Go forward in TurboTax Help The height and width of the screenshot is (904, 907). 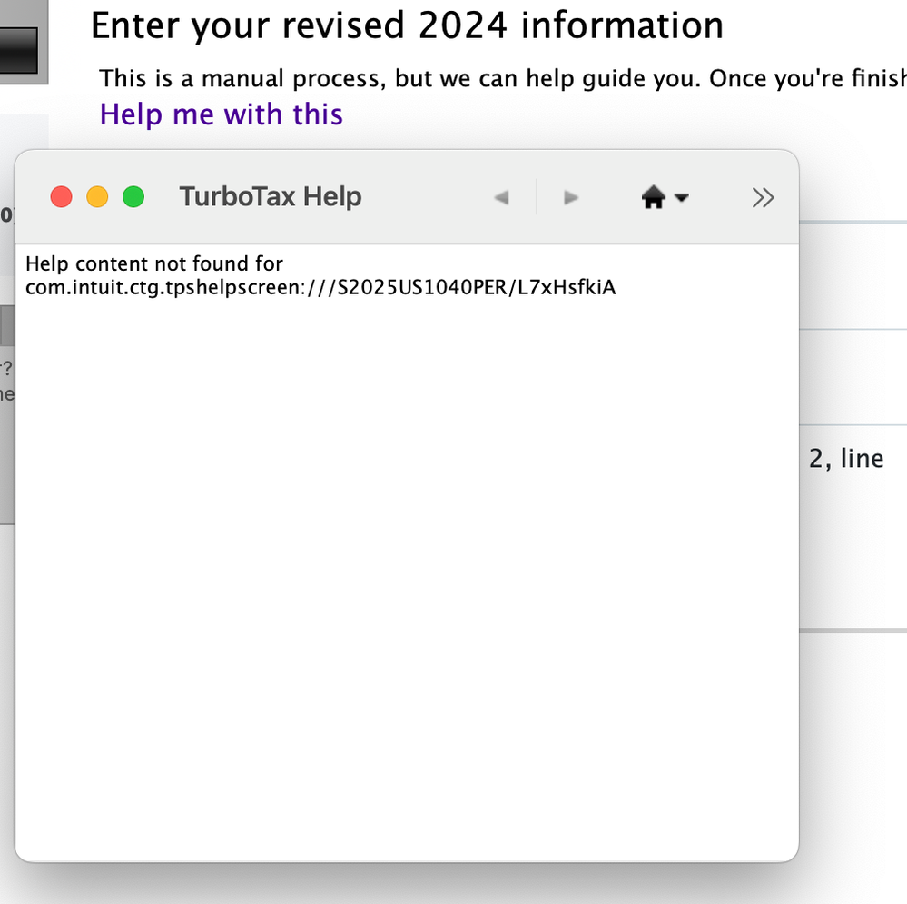coord(570,197)
